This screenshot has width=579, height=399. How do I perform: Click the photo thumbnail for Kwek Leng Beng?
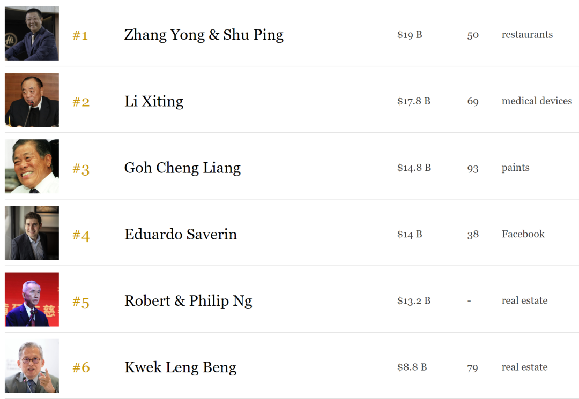[x=32, y=366]
